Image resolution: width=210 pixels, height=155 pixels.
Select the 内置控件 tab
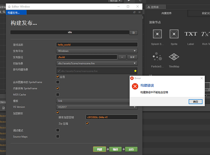click(166, 13)
